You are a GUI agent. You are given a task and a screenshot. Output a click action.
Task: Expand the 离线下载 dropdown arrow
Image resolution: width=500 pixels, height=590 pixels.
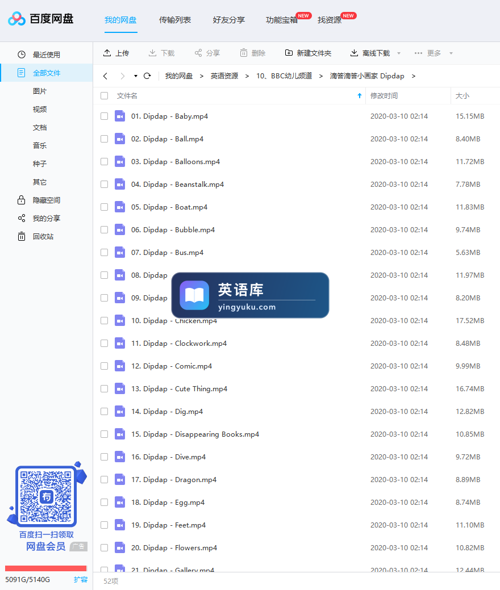tap(399, 53)
